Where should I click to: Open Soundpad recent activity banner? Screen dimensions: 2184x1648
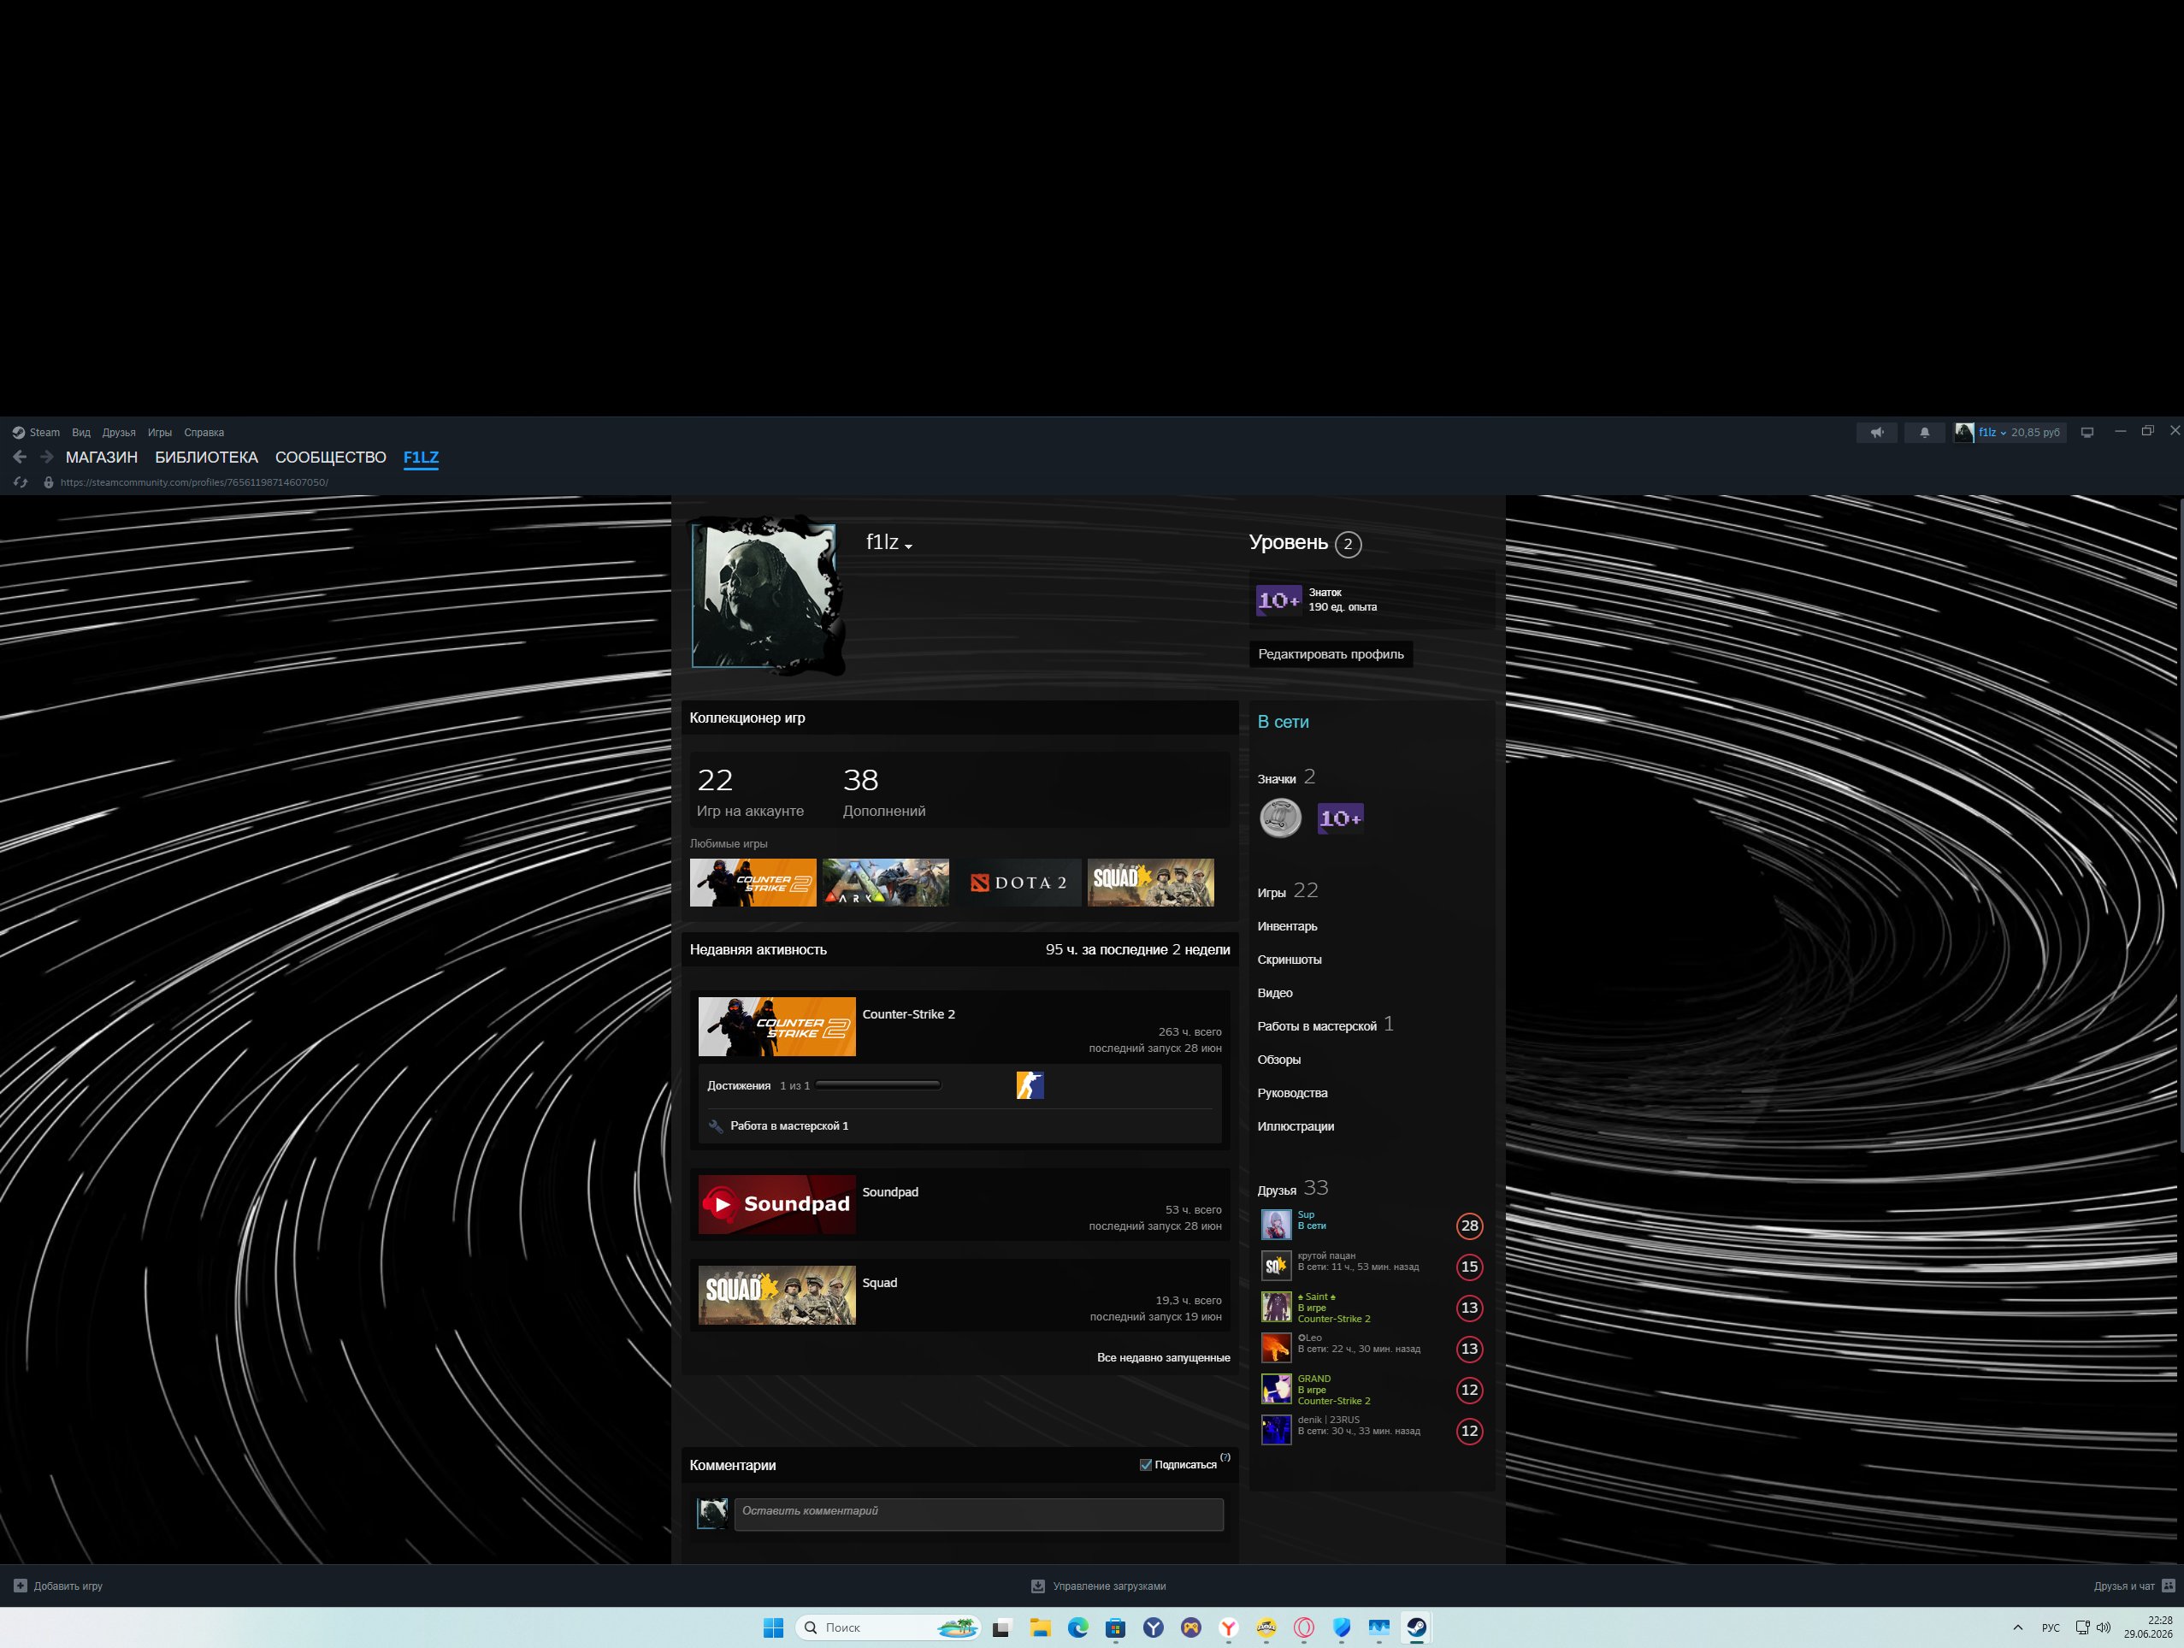coord(777,1205)
